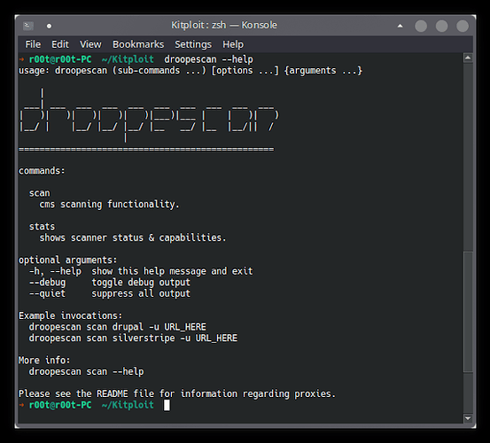The height and width of the screenshot is (443, 490).
Task: Open the Edit menu
Action: point(60,44)
